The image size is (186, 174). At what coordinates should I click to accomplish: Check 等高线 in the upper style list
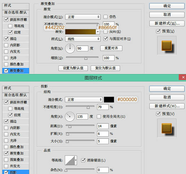[10, 26]
